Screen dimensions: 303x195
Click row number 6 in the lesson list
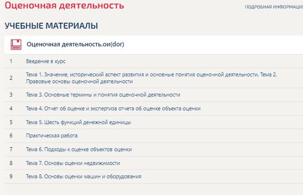coord(11,136)
